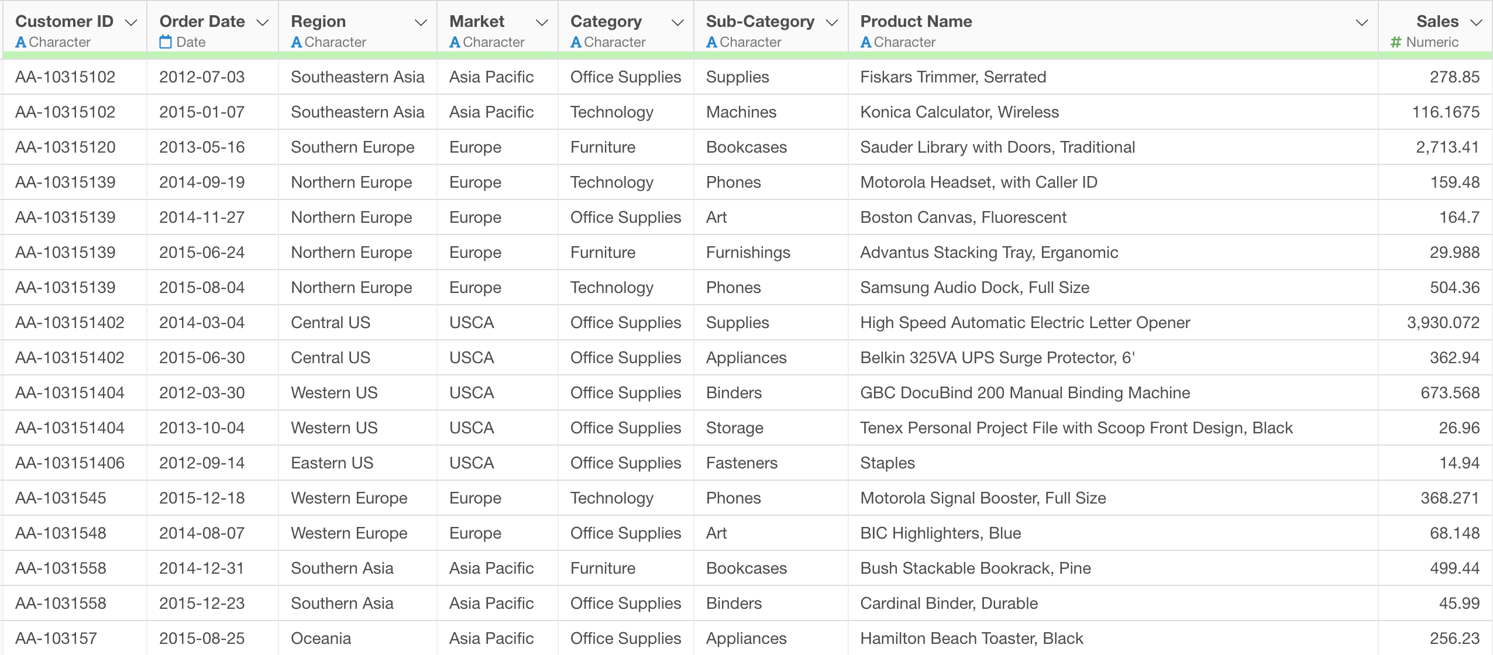
Task: Click the Character type icon under Product Name
Action: pos(866,42)
